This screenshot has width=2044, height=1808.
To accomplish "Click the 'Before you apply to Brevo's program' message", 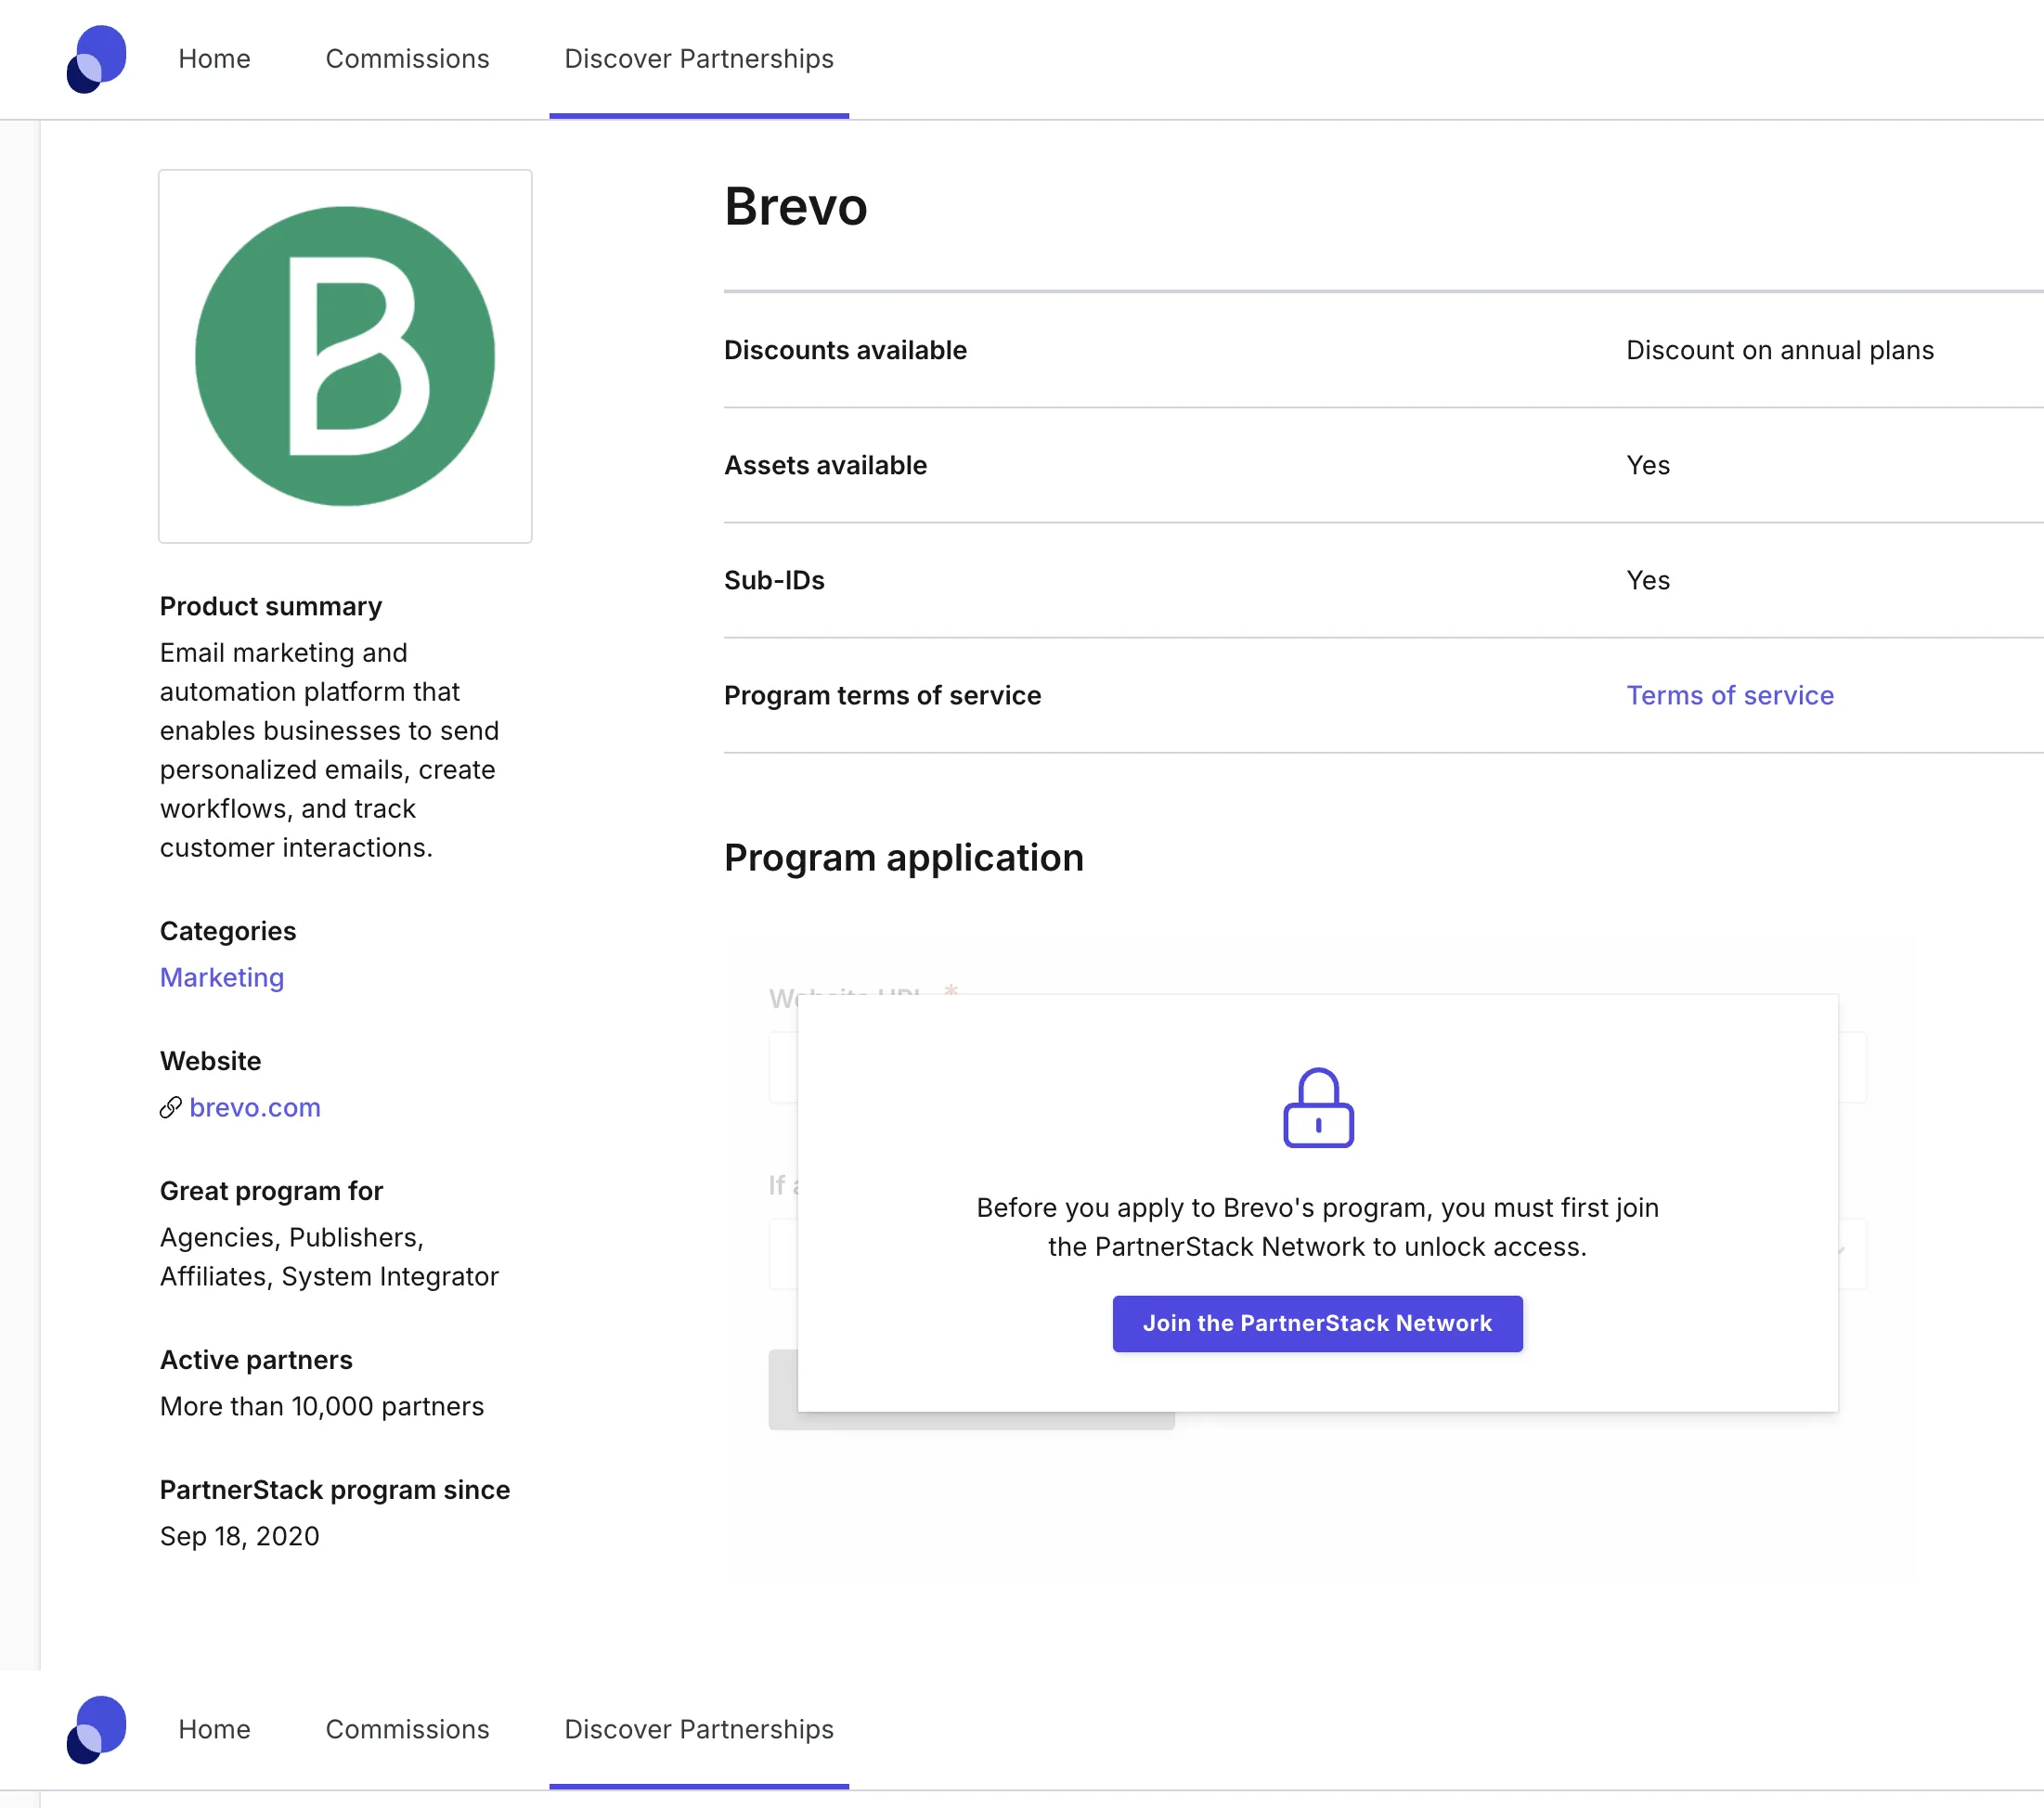I will 1317,1227.
